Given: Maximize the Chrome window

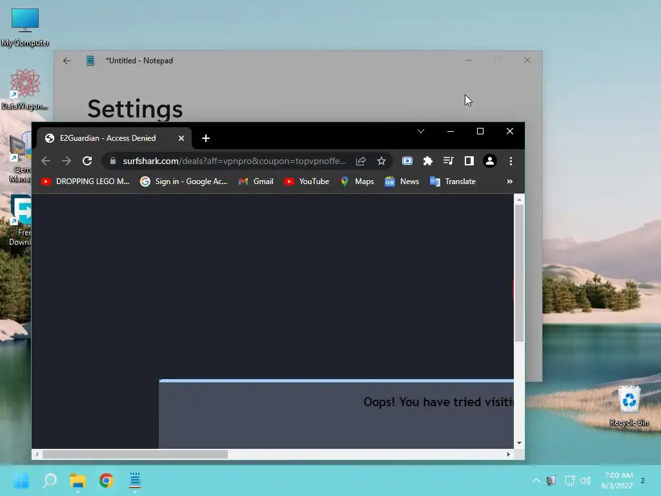Looking at the screenshot, I should 480,131.
